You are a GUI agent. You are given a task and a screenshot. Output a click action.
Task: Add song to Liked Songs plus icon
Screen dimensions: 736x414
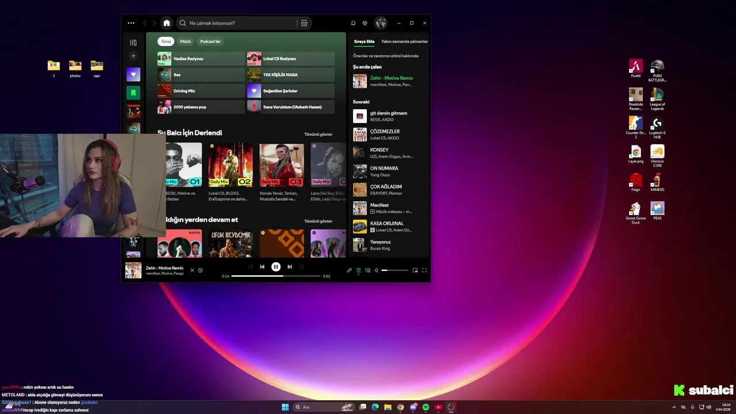[200, 270]
